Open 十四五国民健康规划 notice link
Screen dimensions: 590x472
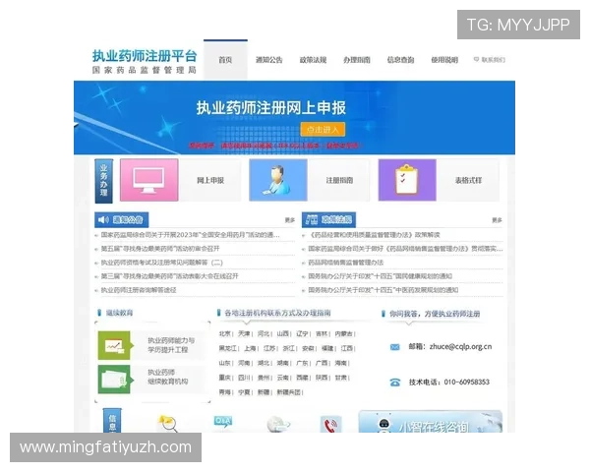click(380, 276)
